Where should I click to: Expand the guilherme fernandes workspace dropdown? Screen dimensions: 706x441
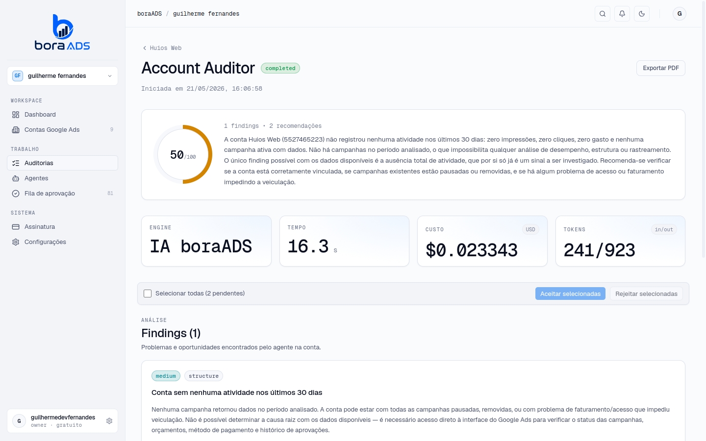pos(62,76)
